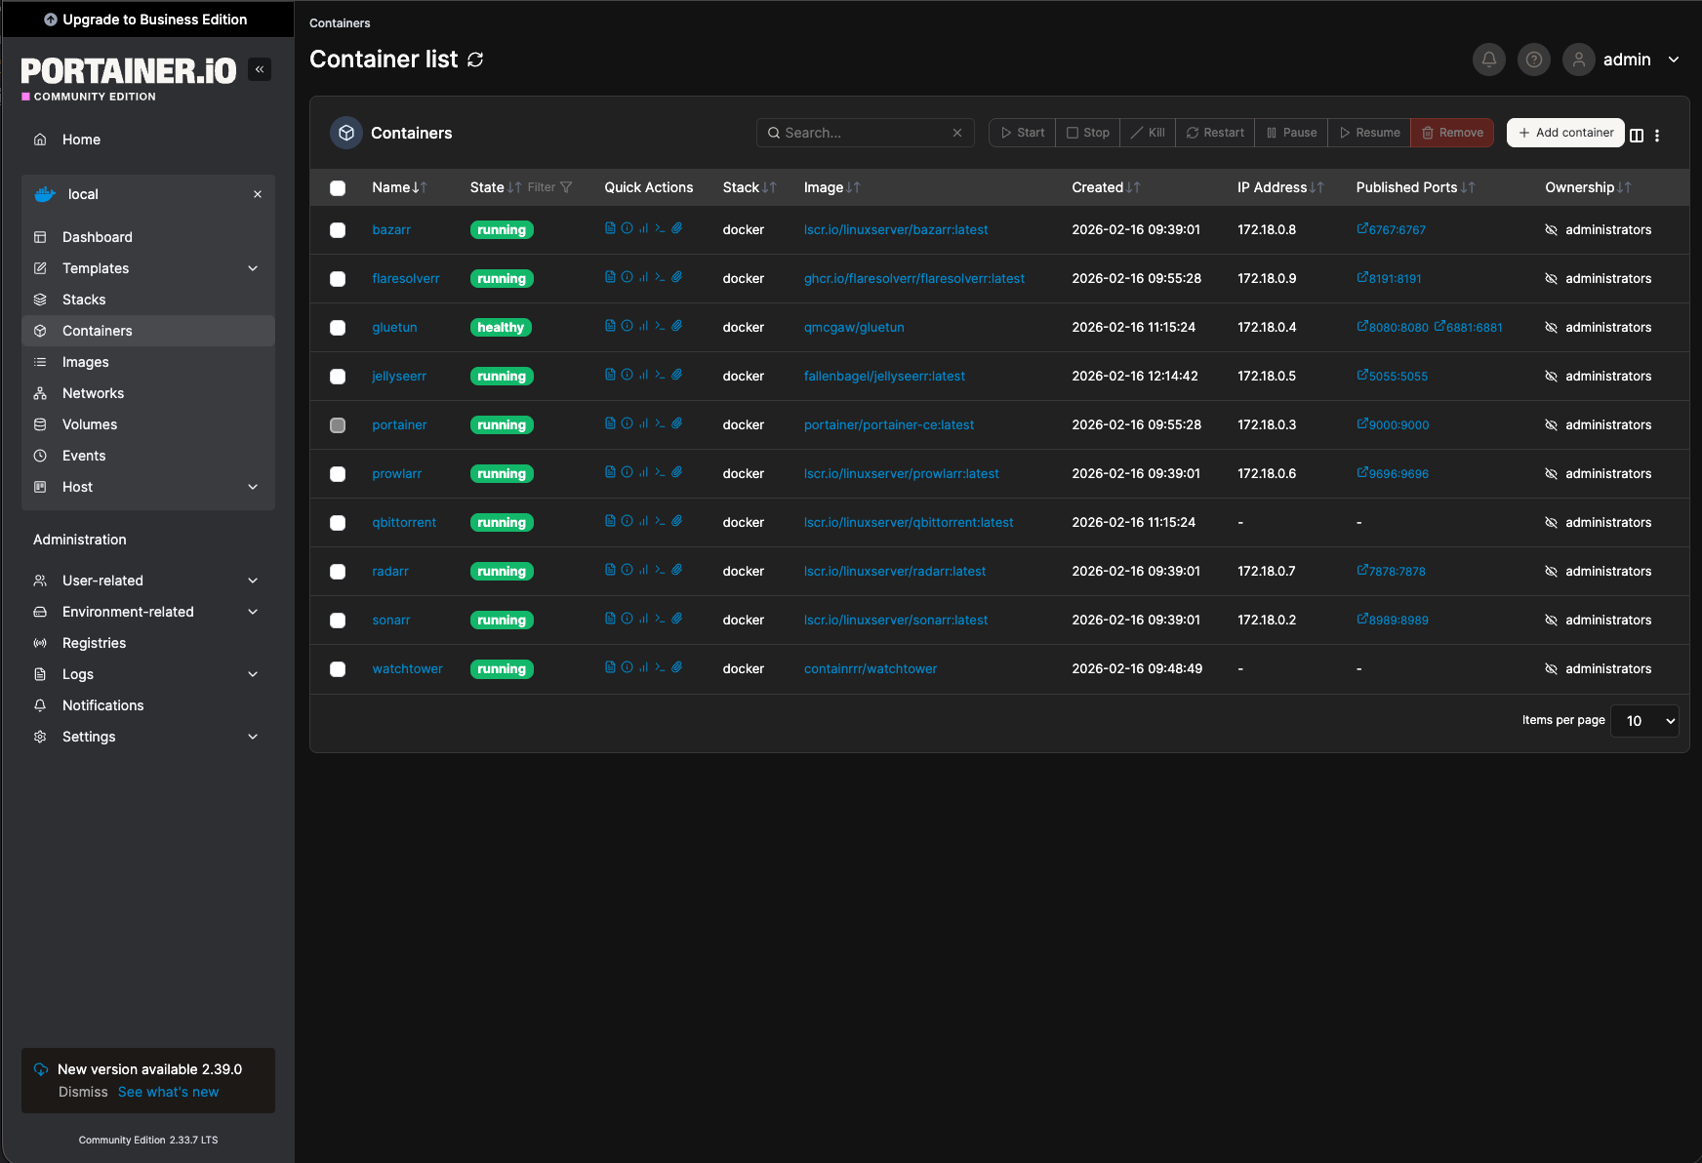Navigate to Networks in the sidebar
The width and height of the screenshot is (1702, 1163).
(x=93, y=393)
